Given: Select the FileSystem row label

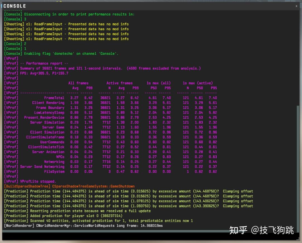Looking at the screenshot, I should tap(54, 172).
